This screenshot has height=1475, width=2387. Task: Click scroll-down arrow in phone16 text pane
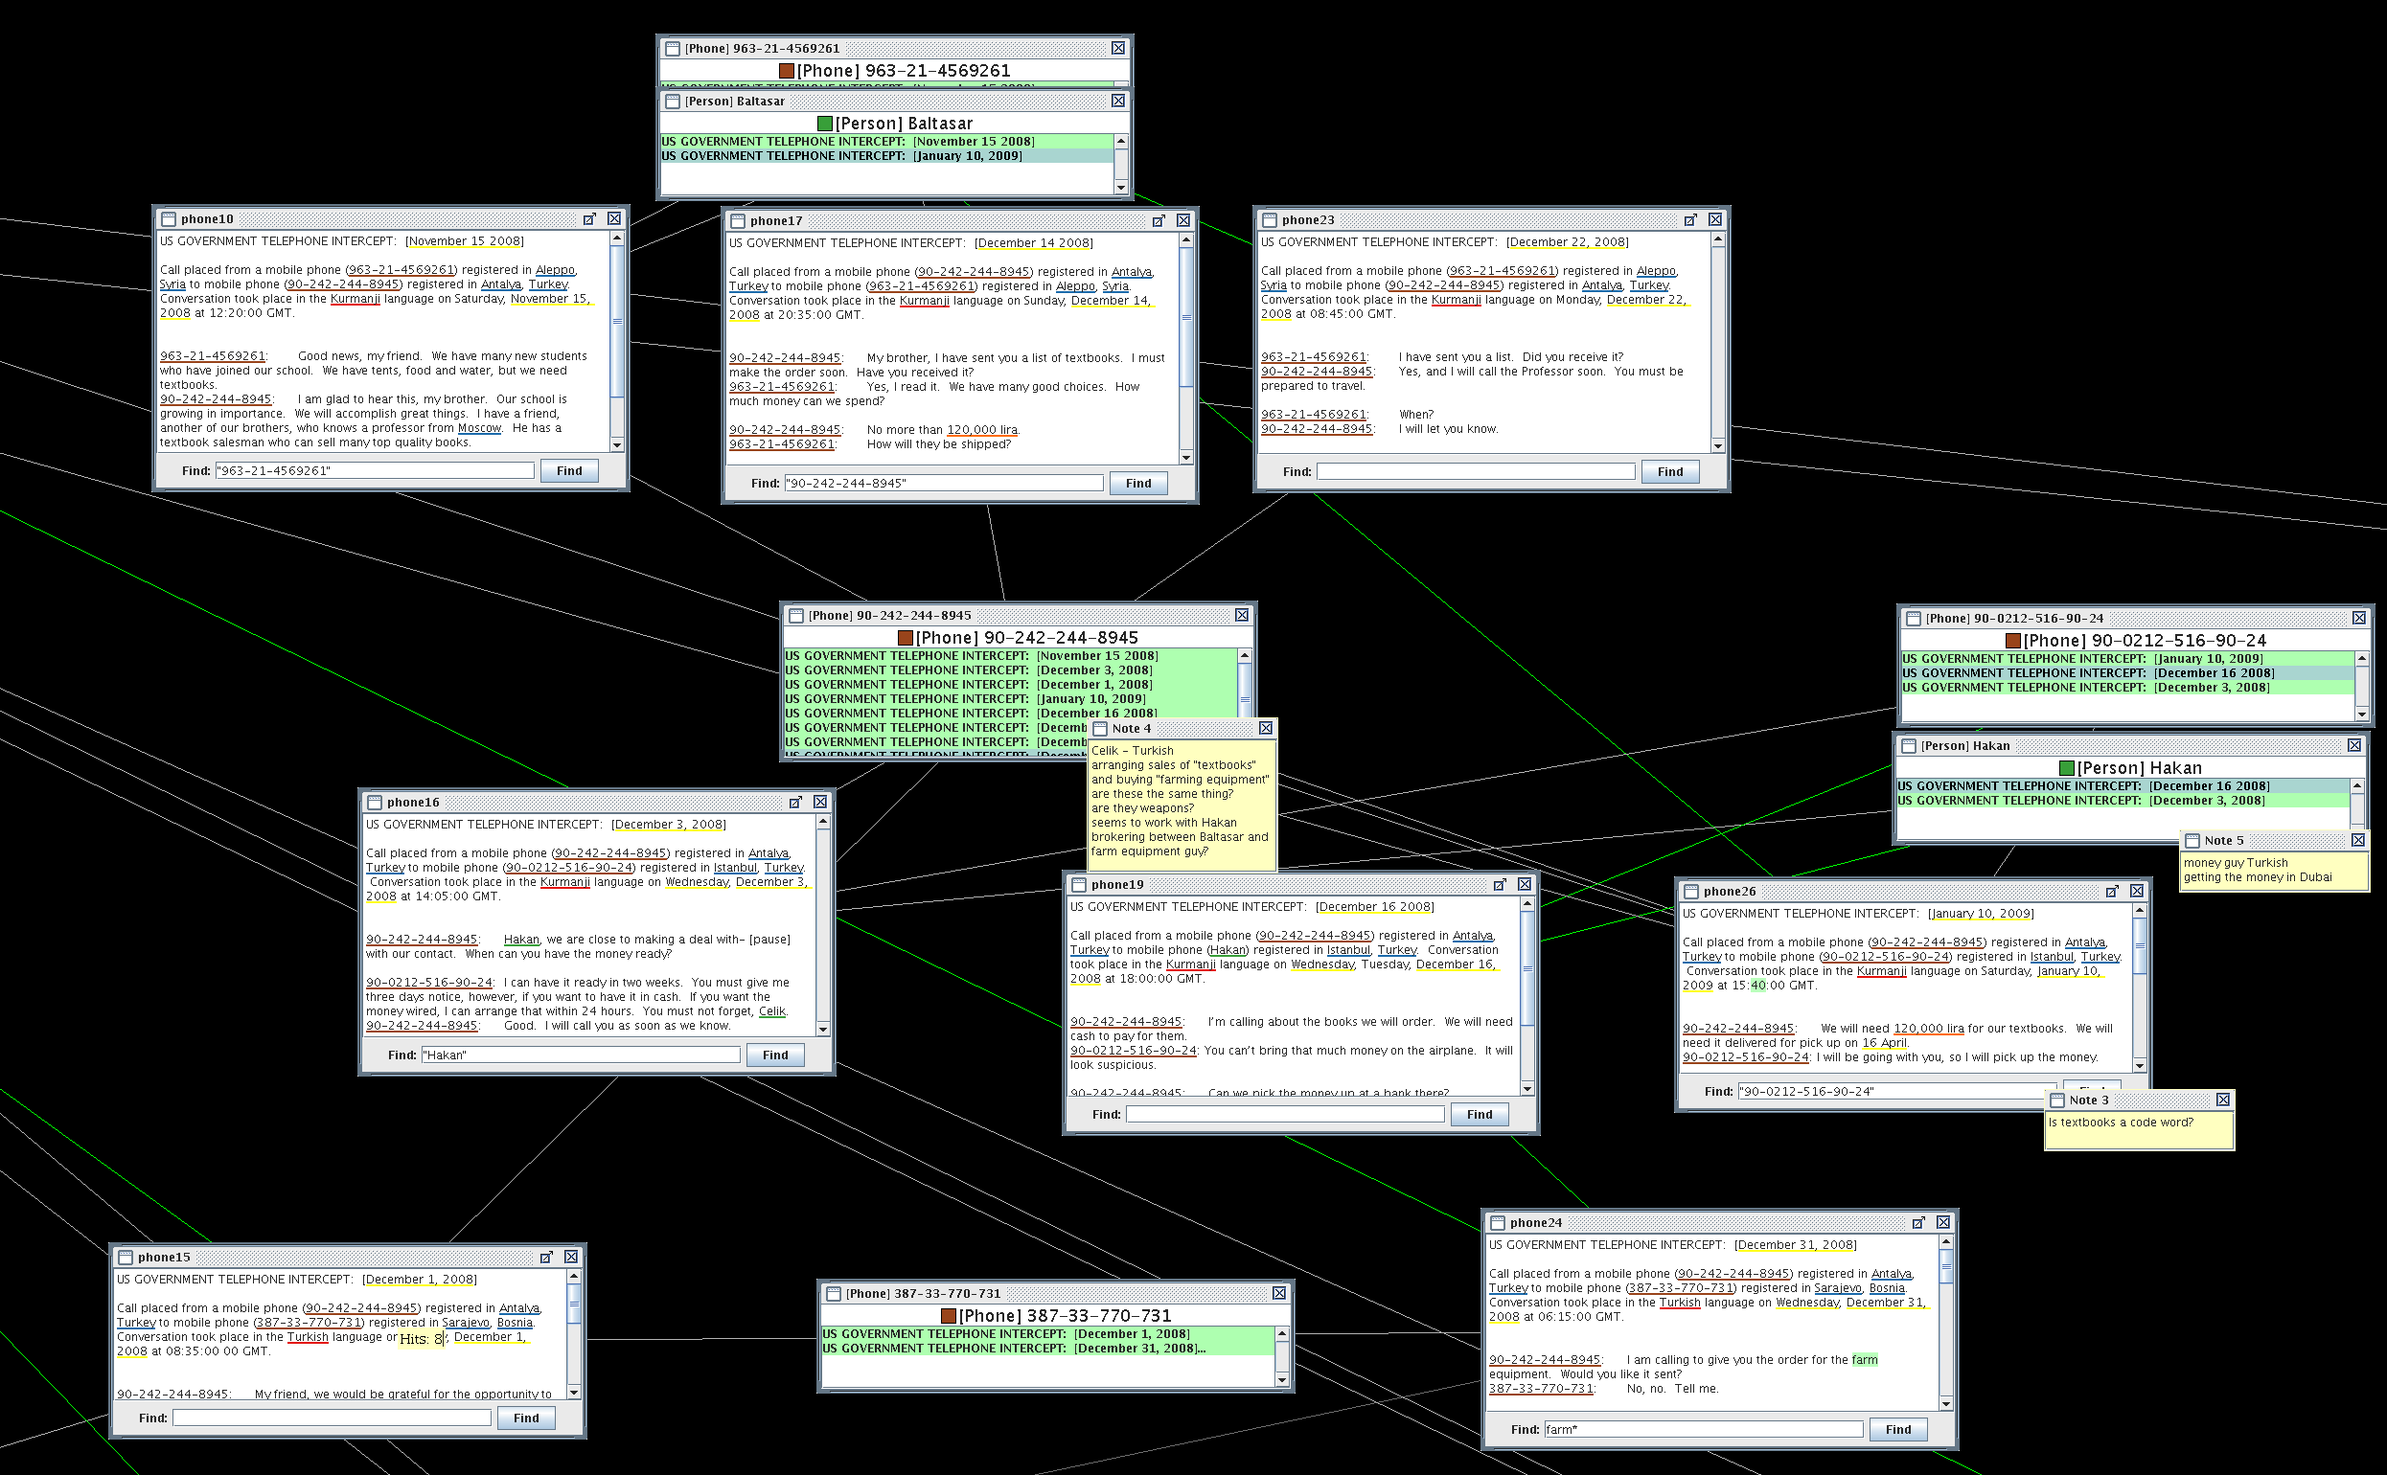[x=823, y=1031]
